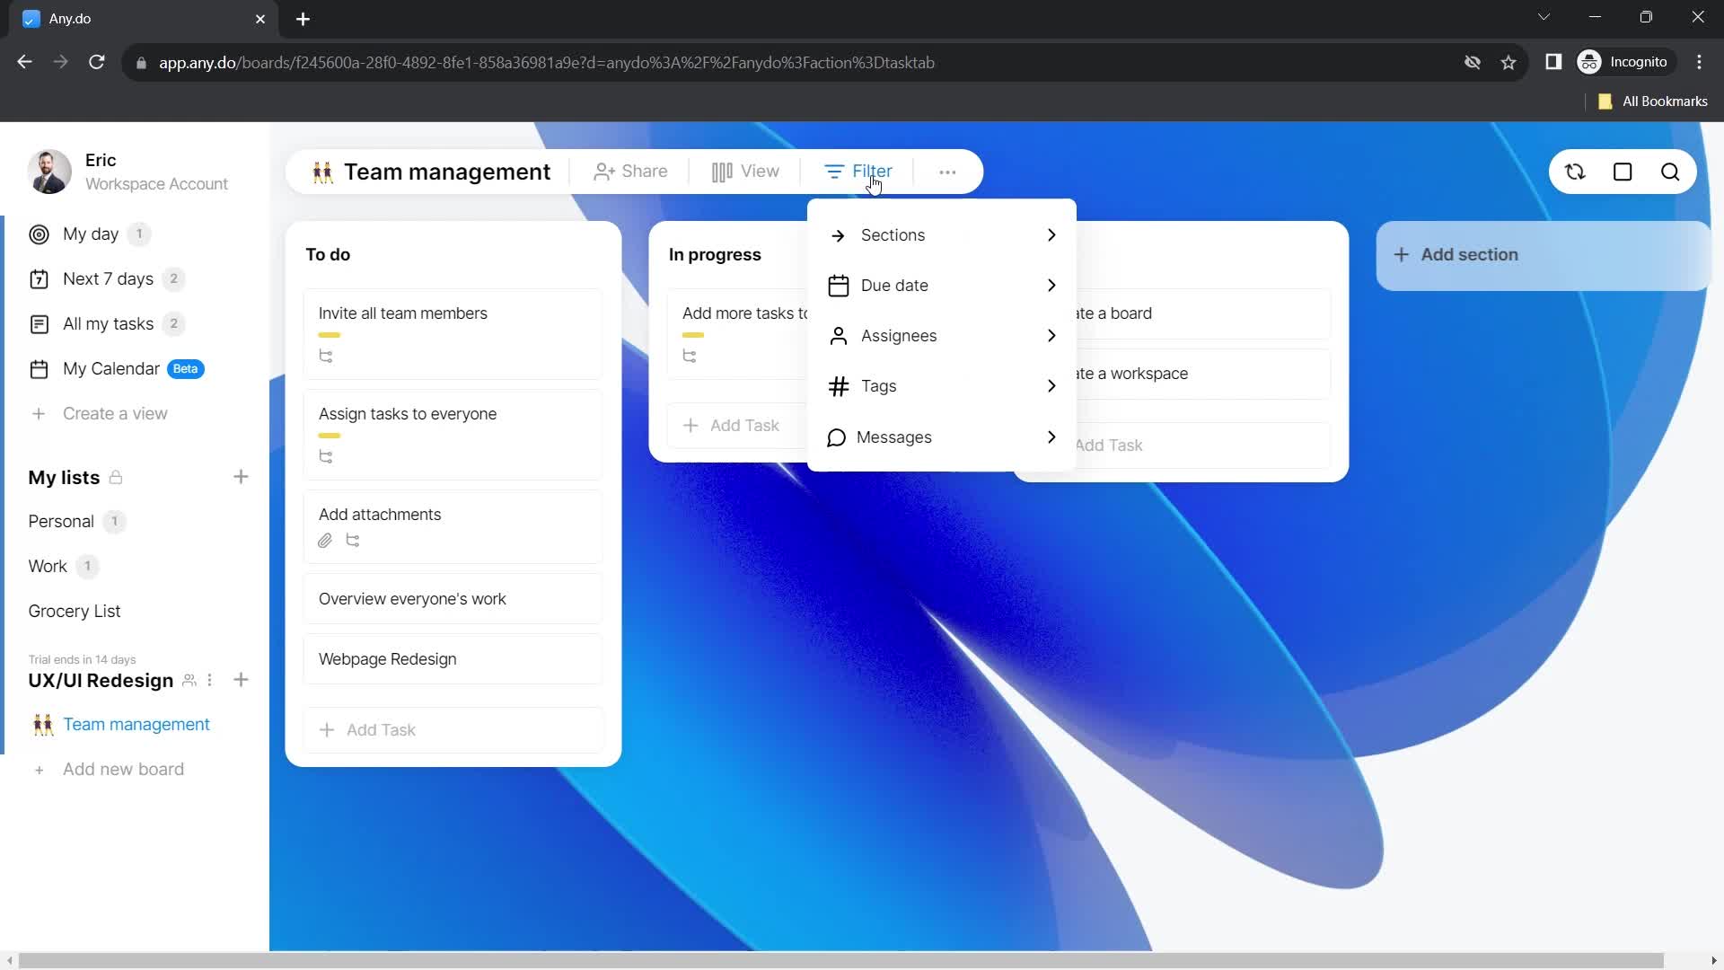1724x970 pixels.
Task: Click Eric's profile avatar
Action: coord(49,172)
